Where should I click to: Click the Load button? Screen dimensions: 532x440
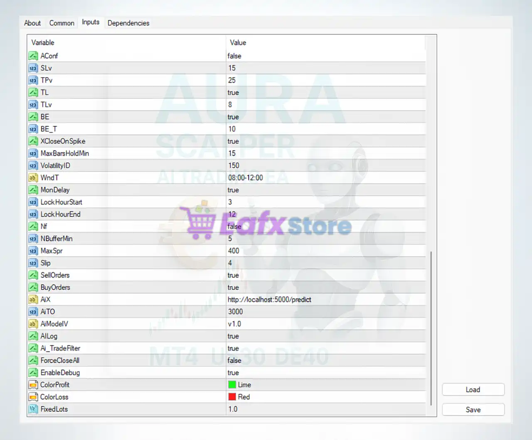(473, 390)
